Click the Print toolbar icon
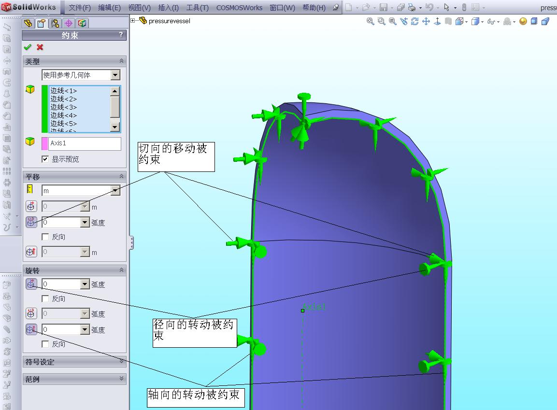This screenshot has width=557, height=410. tap(412, 7)
